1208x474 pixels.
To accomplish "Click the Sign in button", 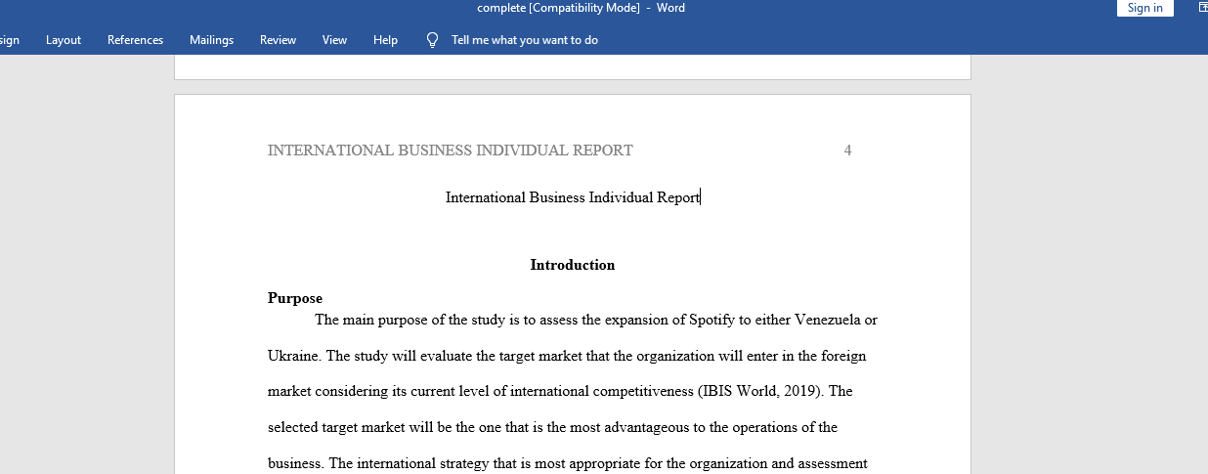I will (1144, 8).
